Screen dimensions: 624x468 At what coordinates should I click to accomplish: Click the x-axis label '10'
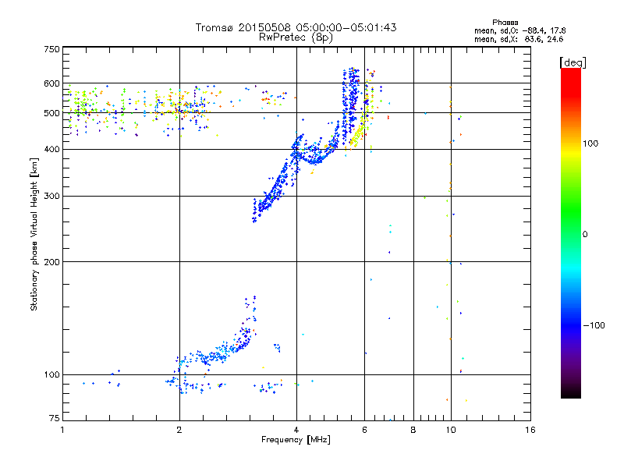[451, 430]
